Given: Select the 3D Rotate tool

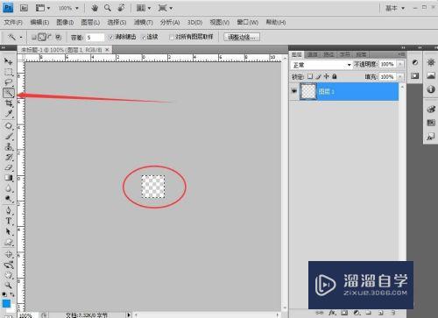Looking at the screenshot, I should click(8, 254).
